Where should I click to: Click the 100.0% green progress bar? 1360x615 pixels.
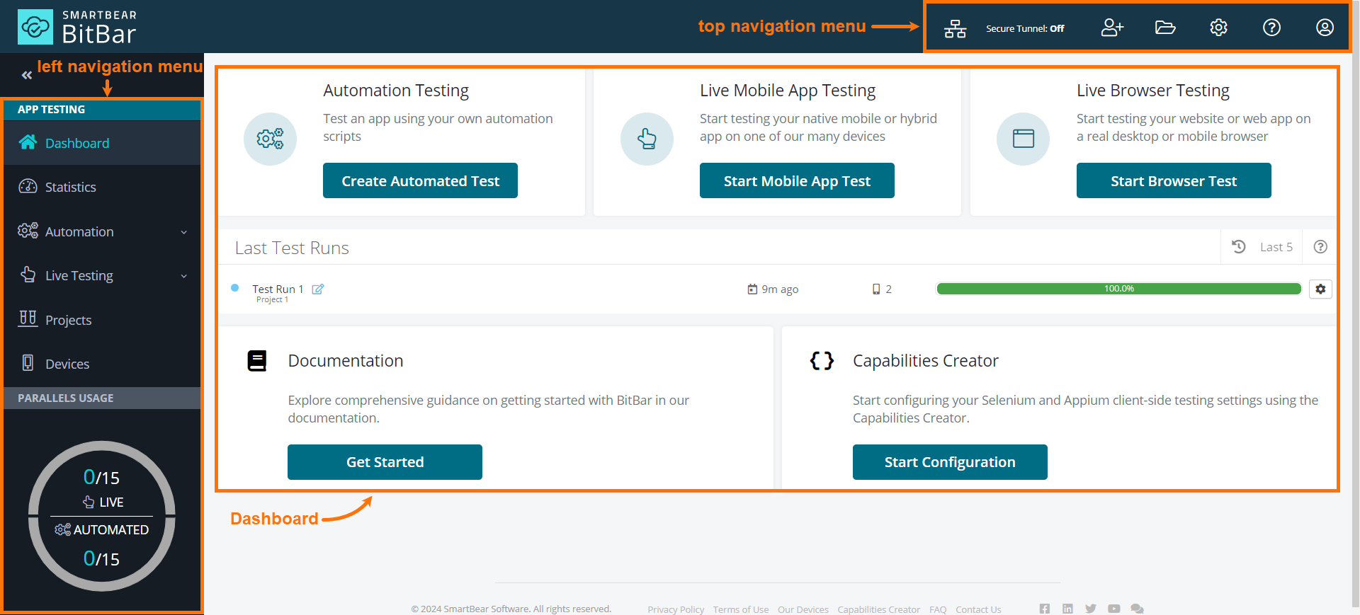tap(1118, 289)
